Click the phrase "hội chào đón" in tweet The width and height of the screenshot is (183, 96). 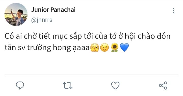148,36
